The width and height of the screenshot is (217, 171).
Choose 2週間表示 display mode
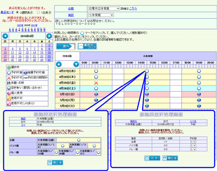17,13
